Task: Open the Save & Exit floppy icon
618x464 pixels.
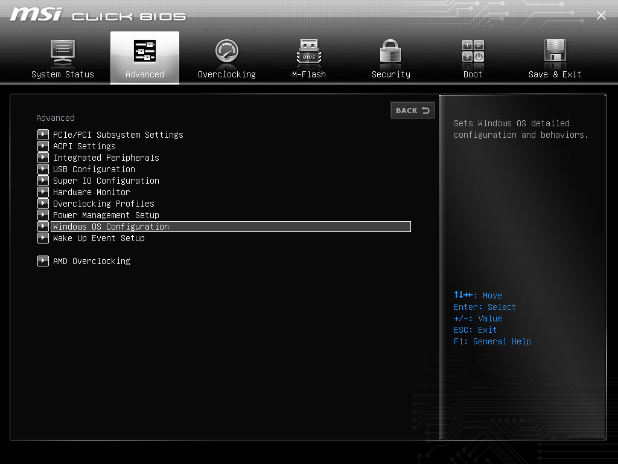Action: click(x=555, y=51)
